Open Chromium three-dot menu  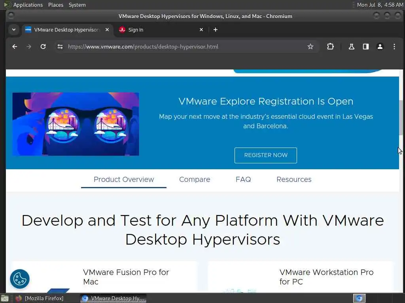(x=394, y=47)
